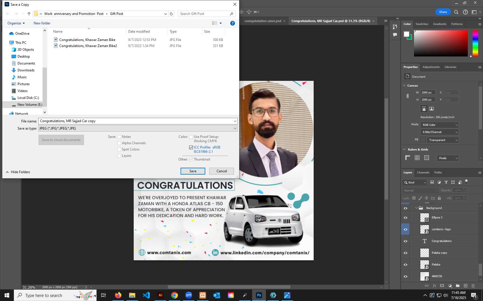
Task: Open the Comments panel icon in collapsed dock
Action: coord(395,35)
